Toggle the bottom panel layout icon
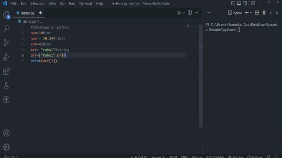This screenshot has width=282, height=158. coord(239,3)
